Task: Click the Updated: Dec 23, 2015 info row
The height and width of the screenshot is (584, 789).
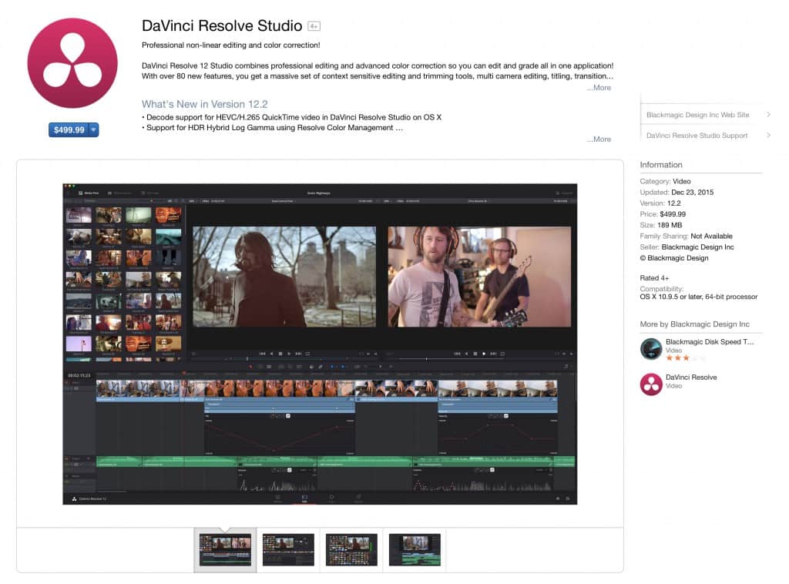Action: tap(677, 192)
